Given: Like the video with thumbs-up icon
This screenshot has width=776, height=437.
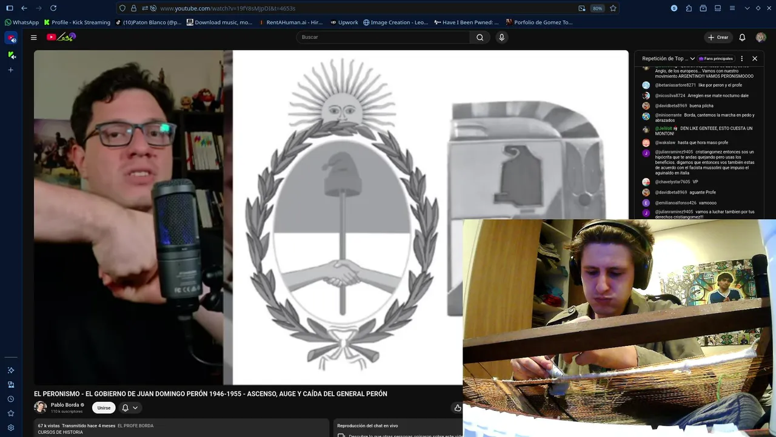Looking at the screenshot, I should point(458,408).
